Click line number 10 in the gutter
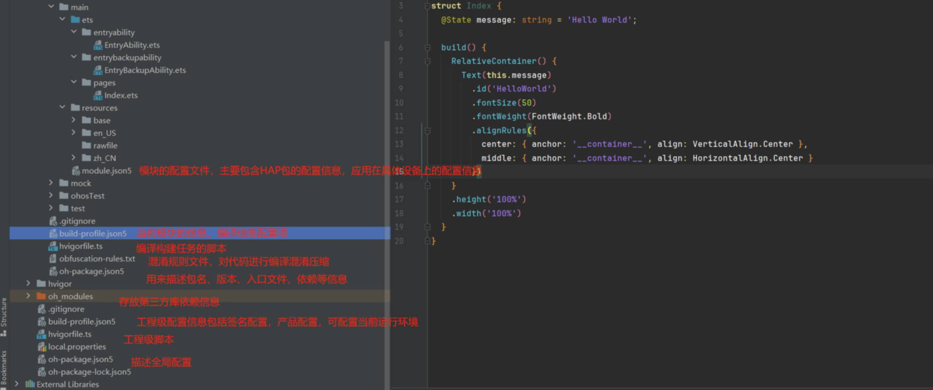This screenshot has height=390, width=933. 399,103
